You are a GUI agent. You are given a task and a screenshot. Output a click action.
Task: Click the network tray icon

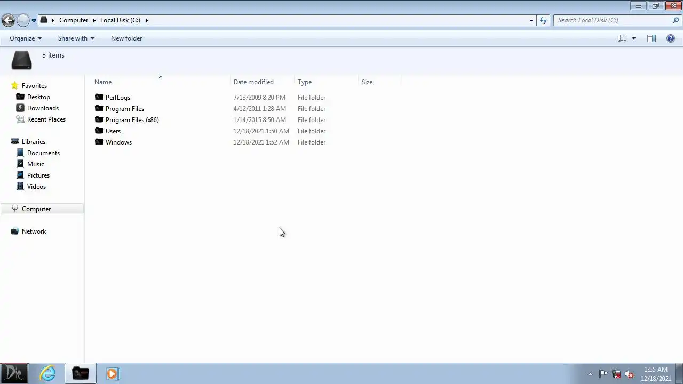(616, 374)
